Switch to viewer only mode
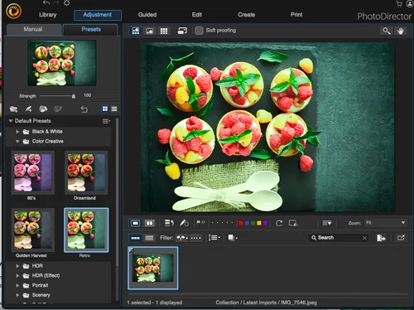 click(149, 31)
